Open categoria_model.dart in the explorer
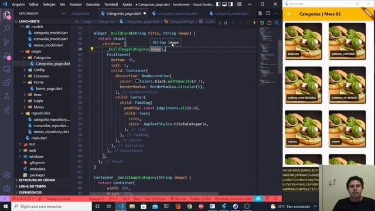Screen dimensions: 375x211 coord(50,33)
